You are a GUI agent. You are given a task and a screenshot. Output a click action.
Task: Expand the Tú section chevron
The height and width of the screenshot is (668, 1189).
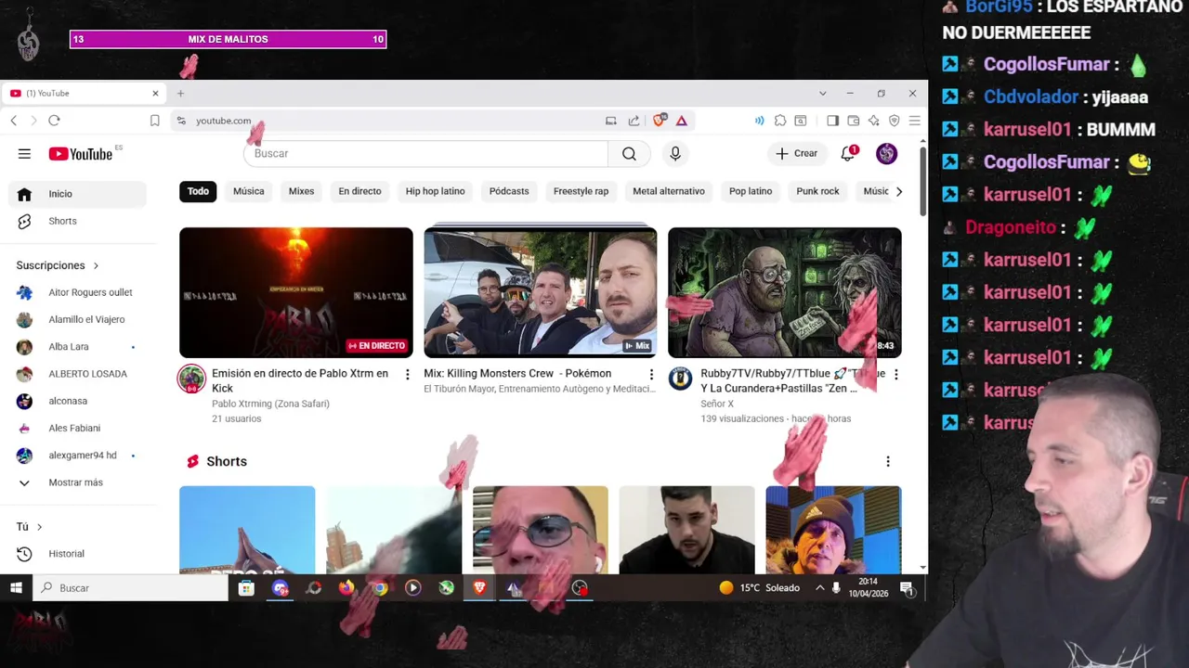[x=39, y=527]
